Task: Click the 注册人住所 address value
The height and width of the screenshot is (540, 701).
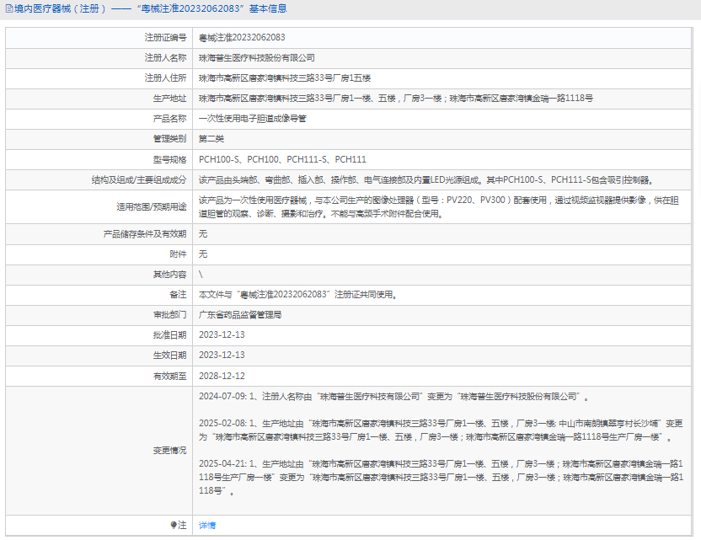Action: [x=285, y=78]
